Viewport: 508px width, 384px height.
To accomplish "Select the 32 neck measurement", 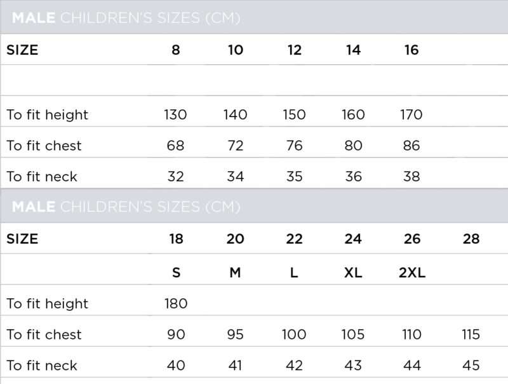I will [x=175, y=177].
